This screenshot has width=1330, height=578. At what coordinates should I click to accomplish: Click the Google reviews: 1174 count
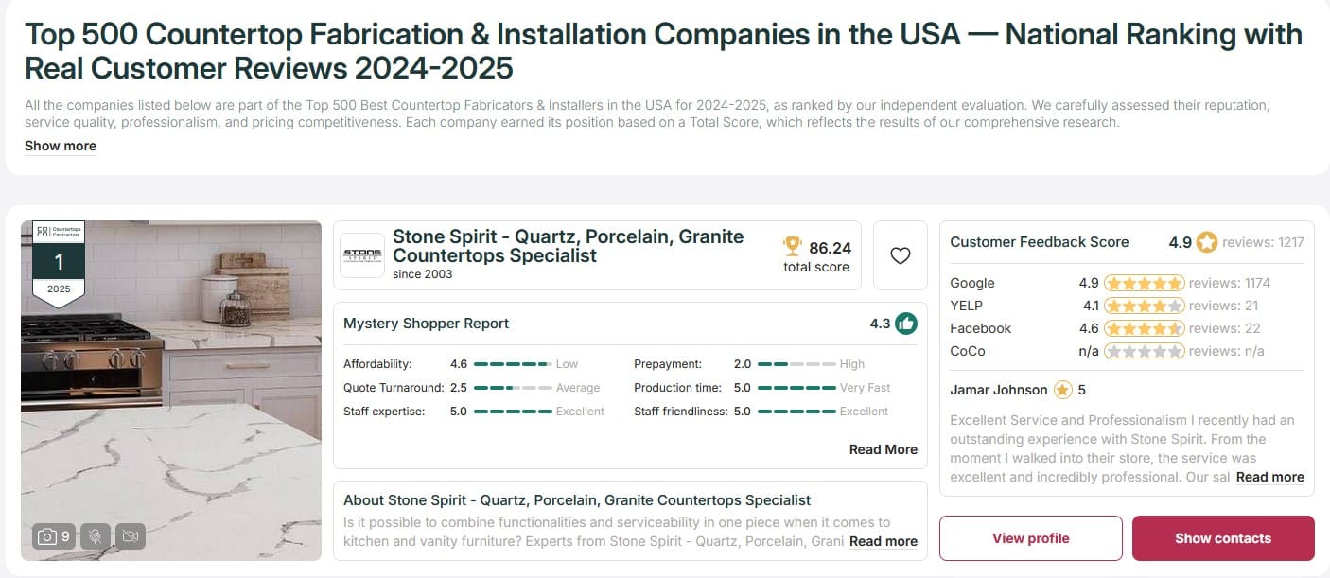(1230, 283)
